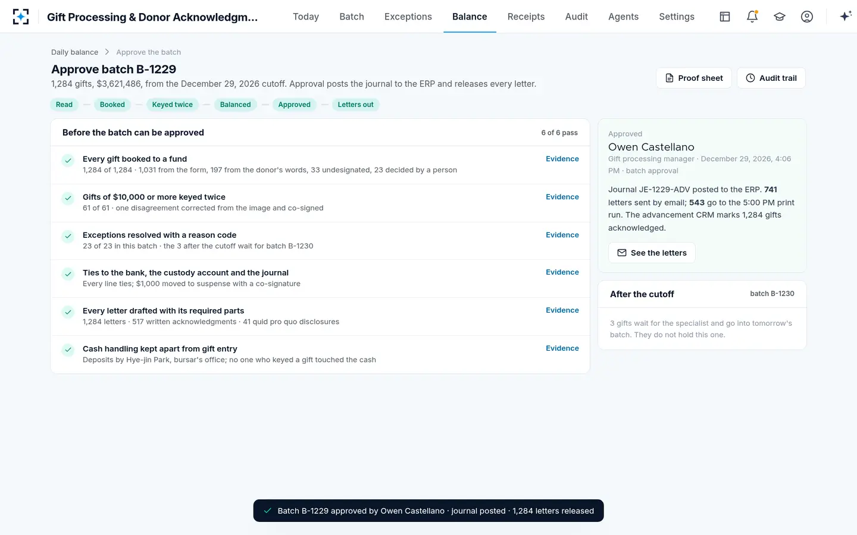This screenshot has height=535, width=857.
Task: Click the check icon for Gifts keyed twice
Action: 68,199
